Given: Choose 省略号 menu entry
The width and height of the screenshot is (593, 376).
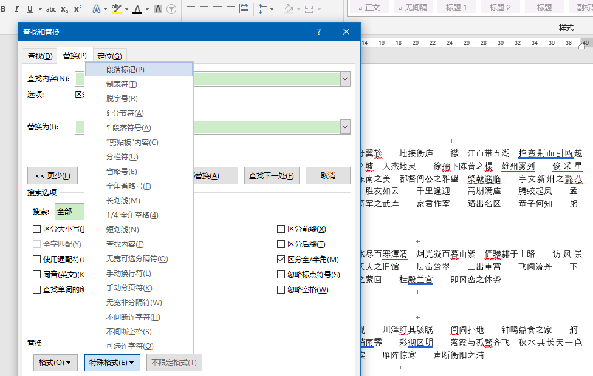Looking at the screenshot, I should click(139, 172).
